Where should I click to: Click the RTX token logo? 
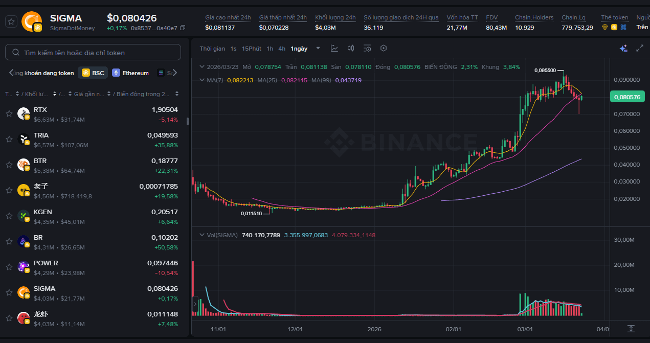tap(24, 113)
